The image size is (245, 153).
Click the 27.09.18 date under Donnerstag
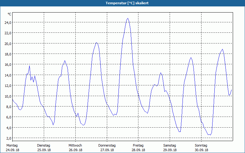[x=107, y=150]
